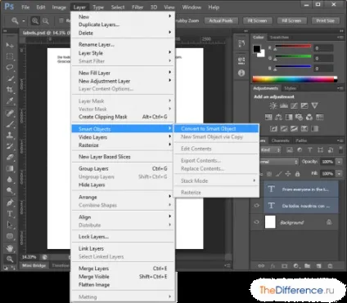Image resolution: width=347 pixels, height=303 pixels.
Task: Select the Clone Stamp tool
Action: 10,135
